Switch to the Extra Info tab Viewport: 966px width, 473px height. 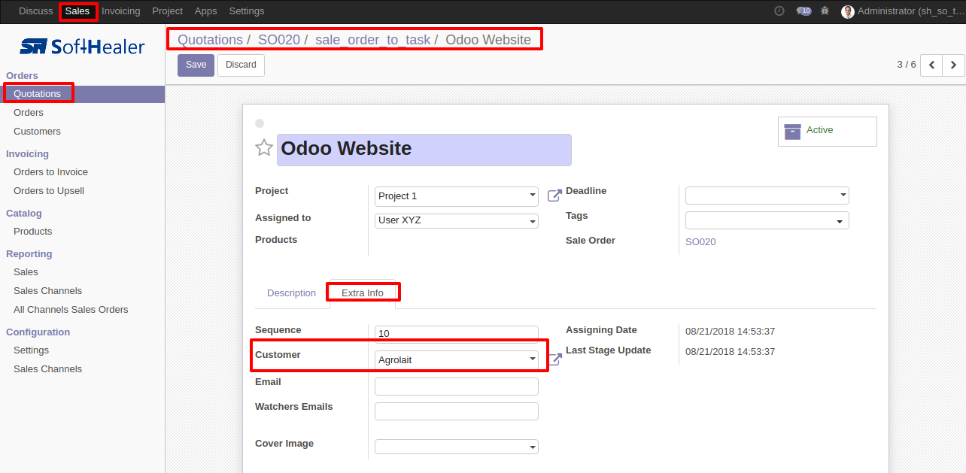[363, 293]
